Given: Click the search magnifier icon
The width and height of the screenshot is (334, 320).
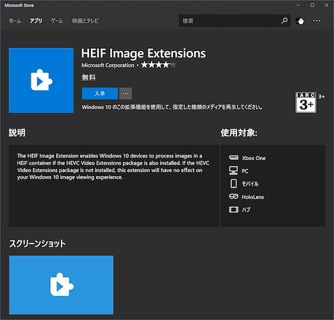Looking at the screenshot, I should (284, 21).
